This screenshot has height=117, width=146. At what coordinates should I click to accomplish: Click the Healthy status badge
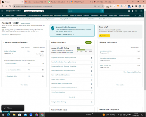[x=88, y=42]
